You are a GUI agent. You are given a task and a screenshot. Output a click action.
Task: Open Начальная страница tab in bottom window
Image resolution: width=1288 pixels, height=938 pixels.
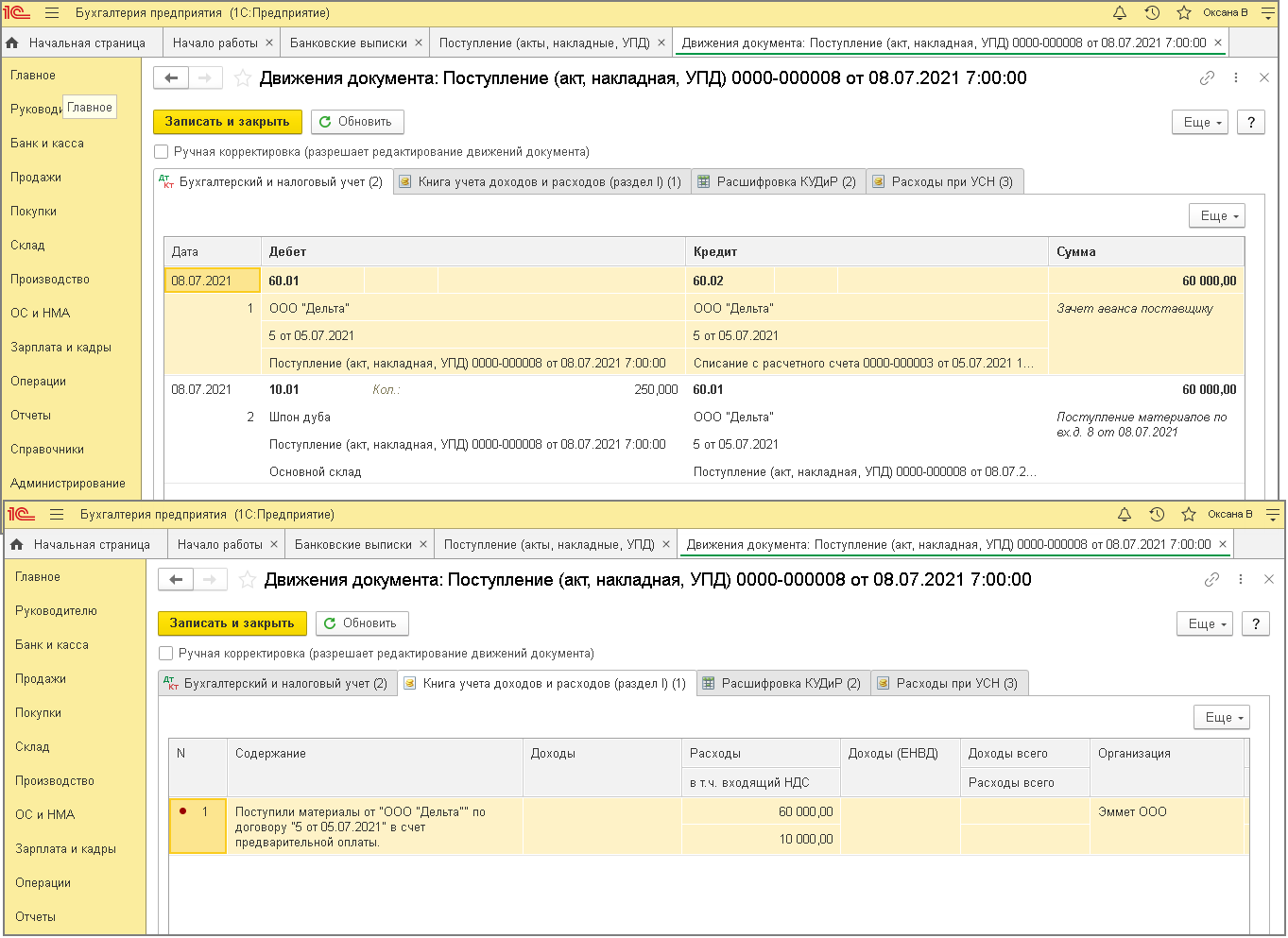tap(92, 544)
